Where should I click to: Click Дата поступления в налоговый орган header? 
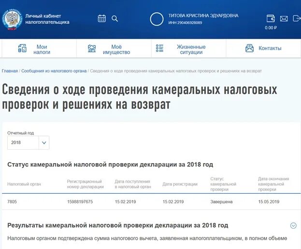[133, 184]
